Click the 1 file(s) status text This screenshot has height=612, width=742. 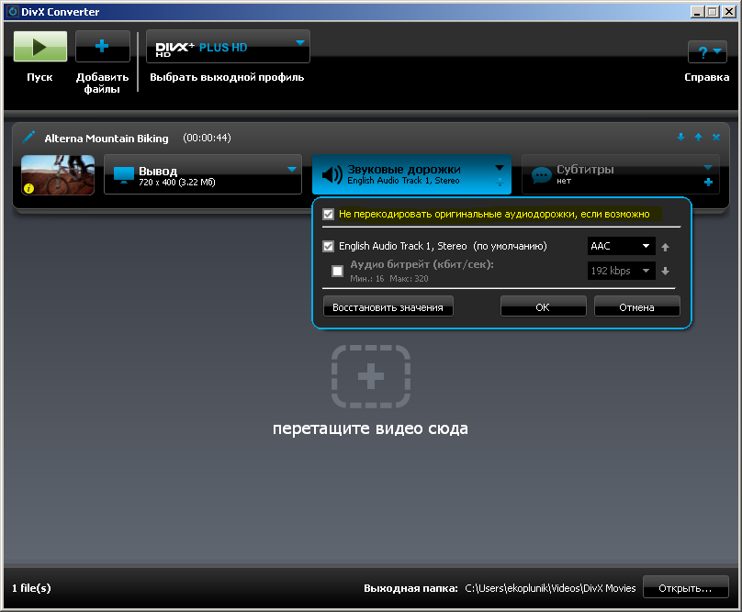(x=31, y=588)
